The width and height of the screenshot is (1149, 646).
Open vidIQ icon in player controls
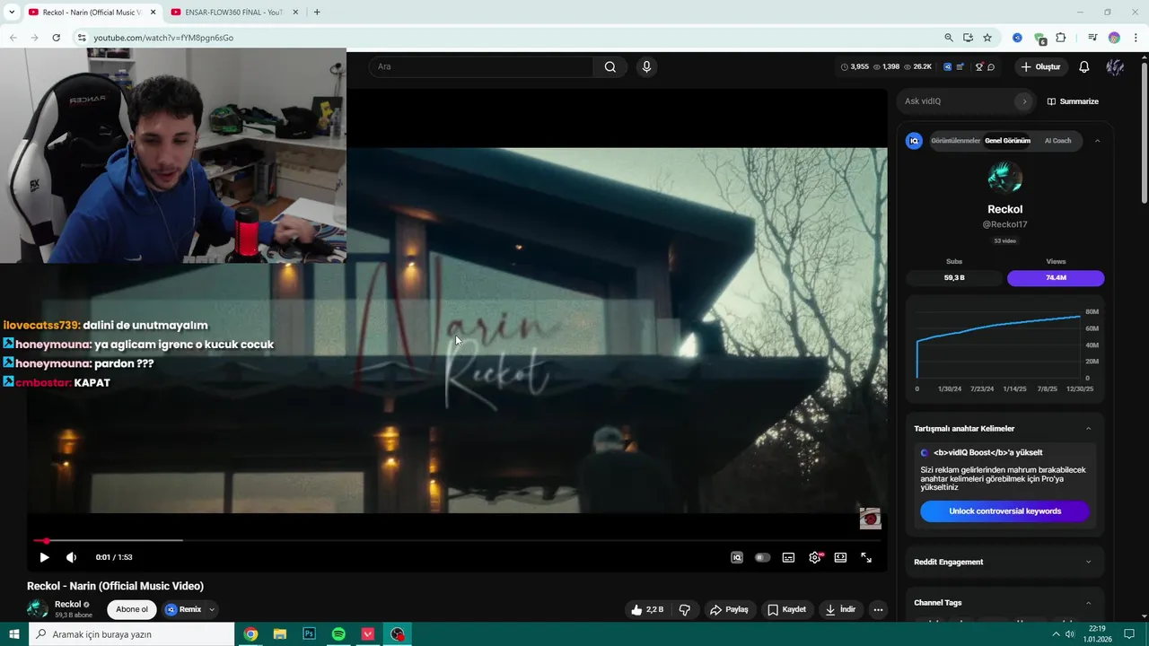737,557
